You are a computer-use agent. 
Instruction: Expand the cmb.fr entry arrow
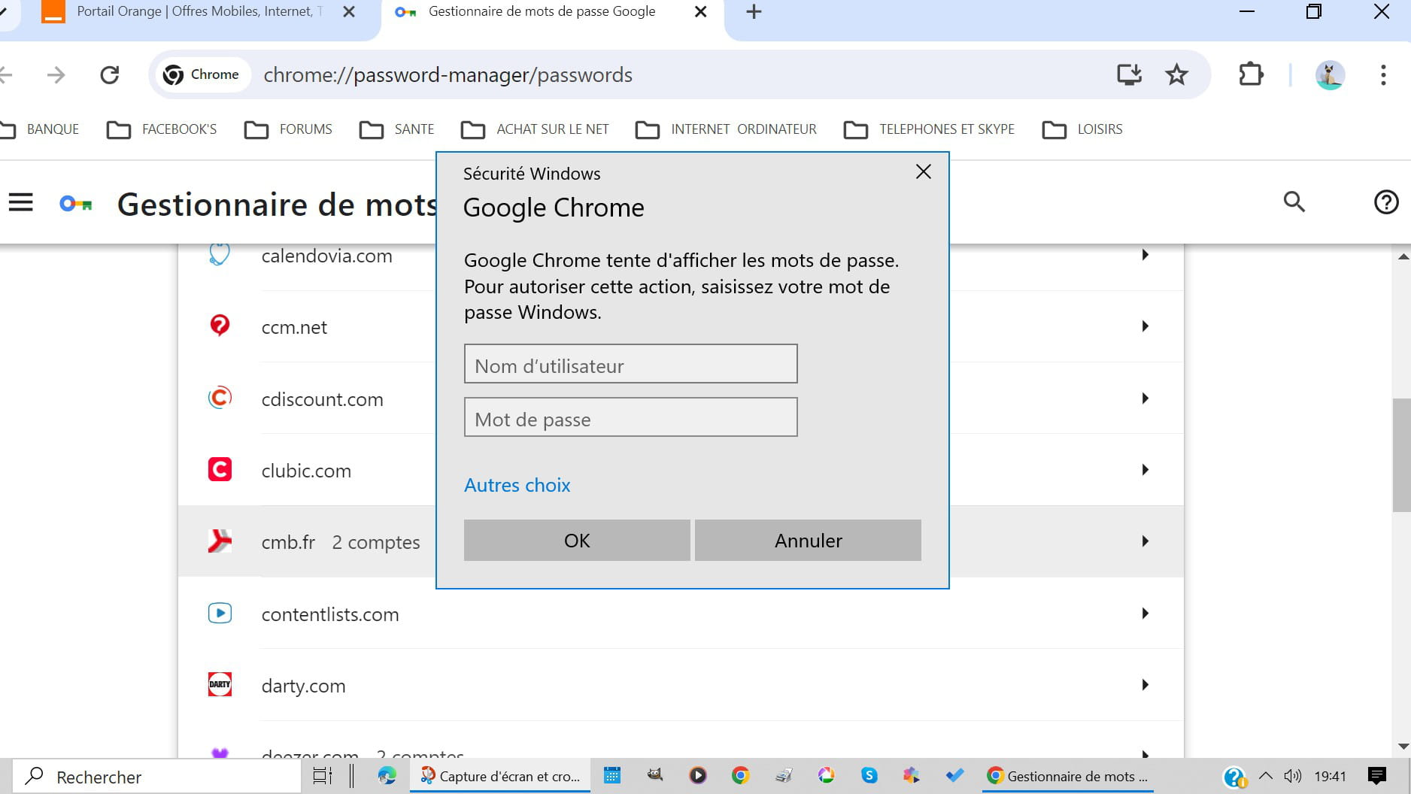(x=1145, y=541)
